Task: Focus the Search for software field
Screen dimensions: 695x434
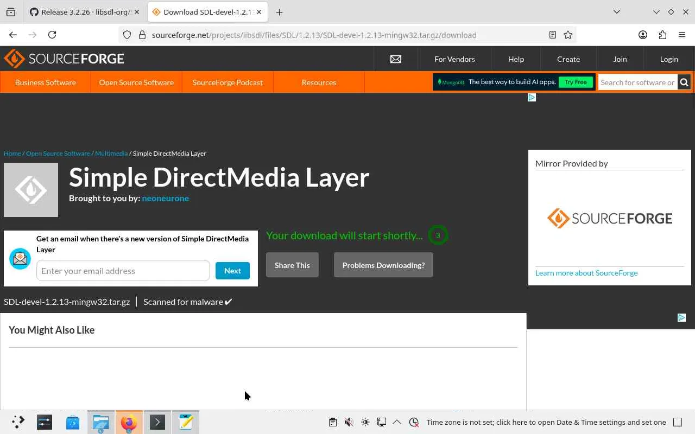Action: [x=637, y=82]
